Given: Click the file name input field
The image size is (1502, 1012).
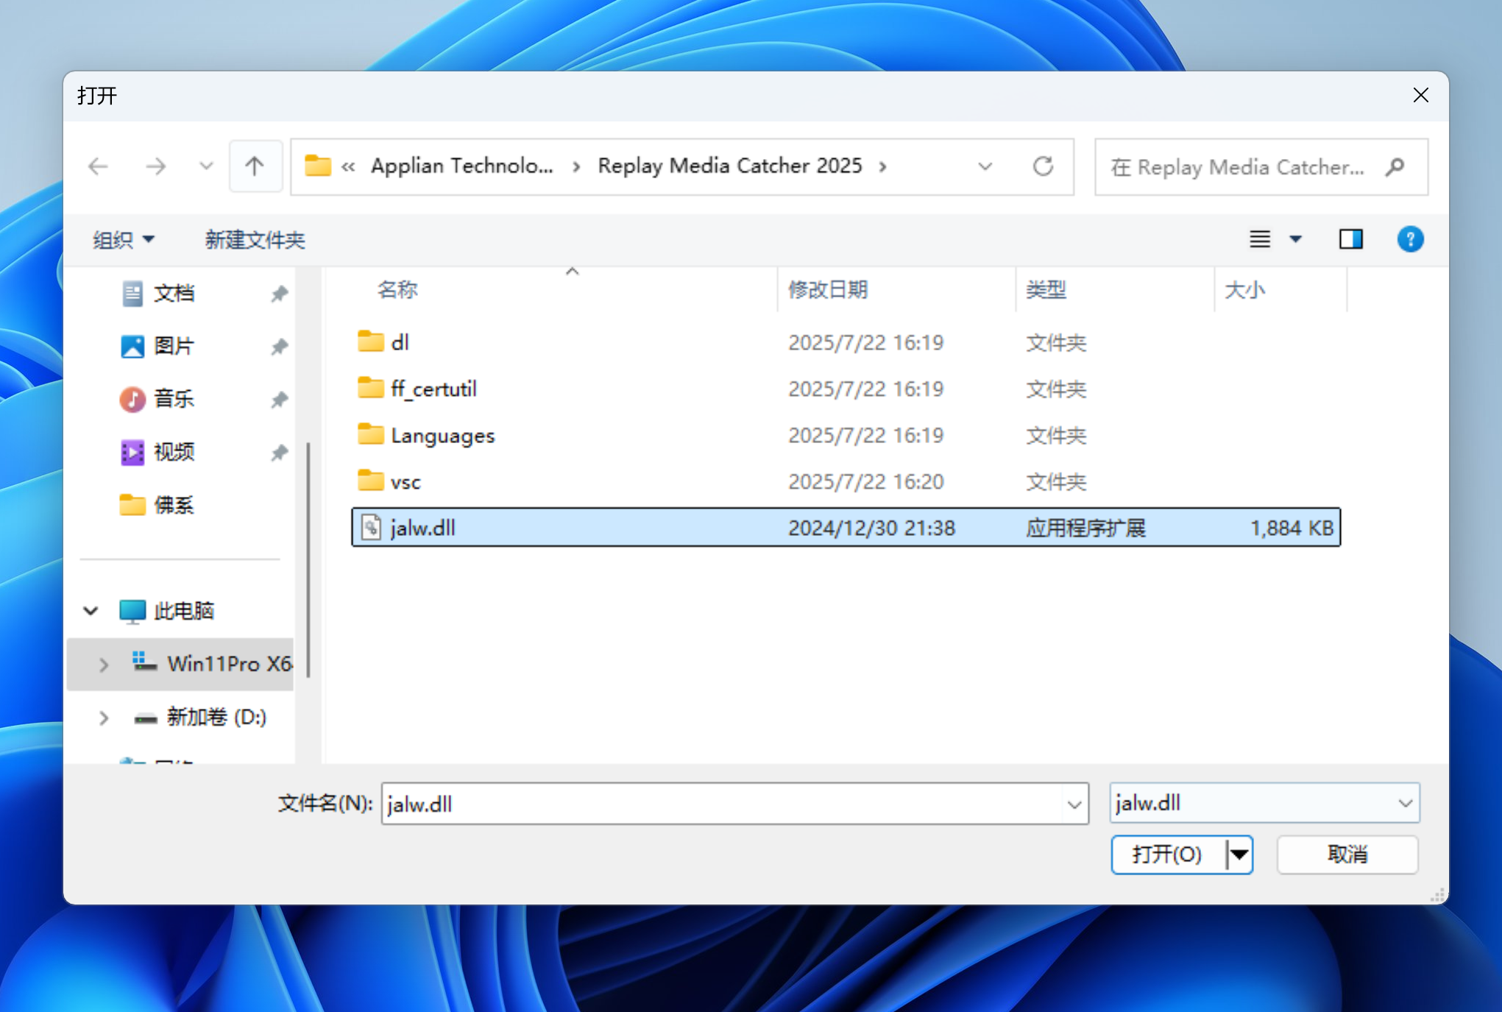Looking at the screenshot, I should tap(721, 804).
